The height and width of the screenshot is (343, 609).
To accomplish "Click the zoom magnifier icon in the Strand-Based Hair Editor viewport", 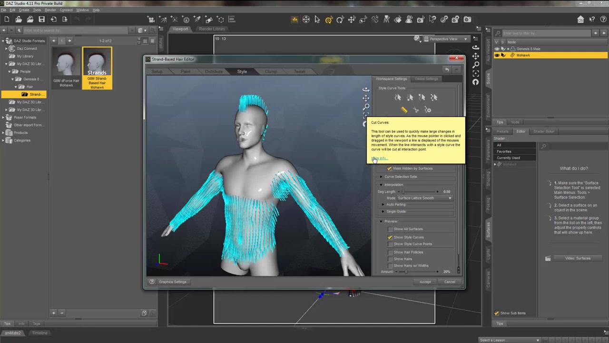I will click(x=366, y=107).
